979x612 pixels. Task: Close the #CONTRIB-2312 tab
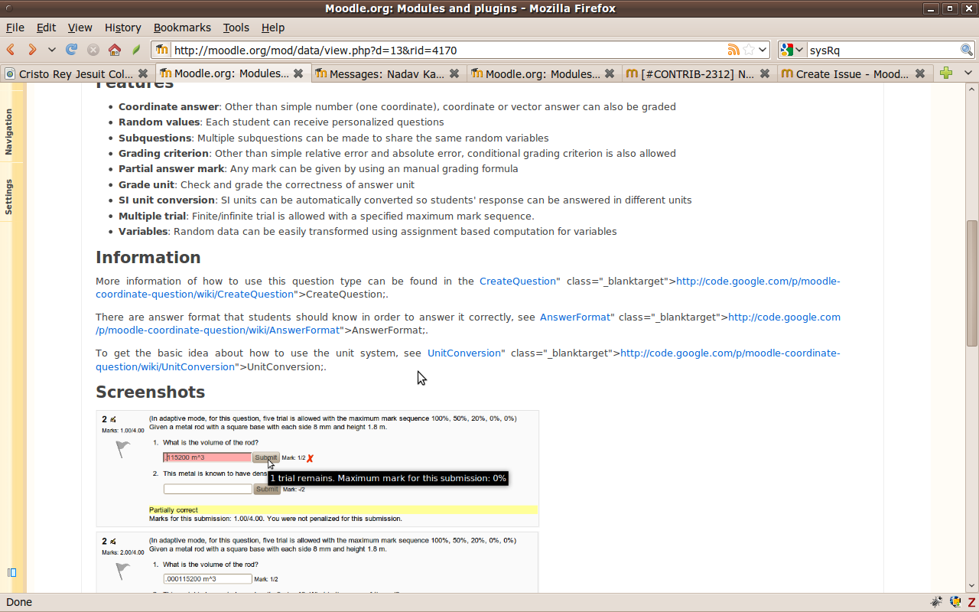(765, 73)
